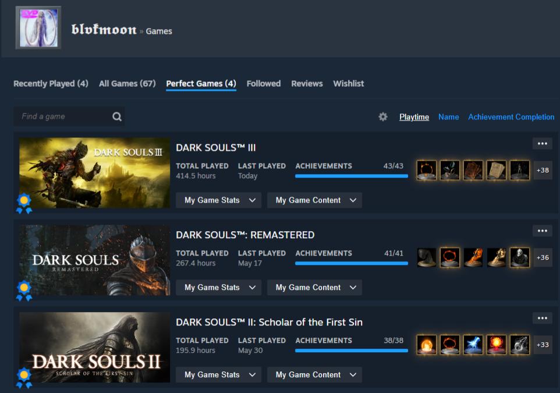Show the +33 more achievements
Screen dimensions: 560x393
tap(543, 345)
